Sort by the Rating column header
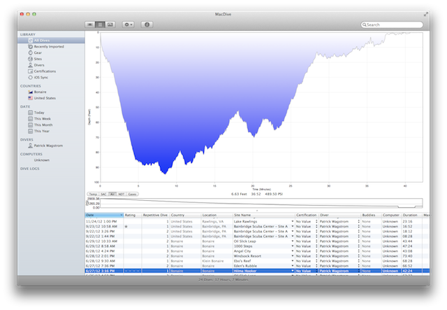 [x=132, y=215]
